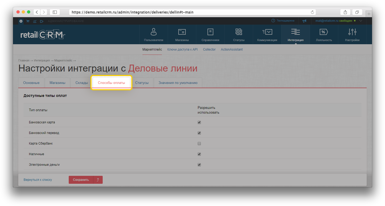
Task: Click the Сохранить button
Action: 81,180
